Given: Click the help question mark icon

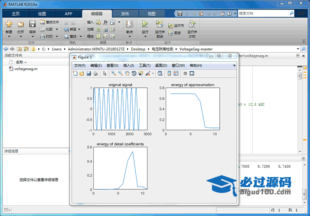Looking at the screenshot, I should pos(229,13).
